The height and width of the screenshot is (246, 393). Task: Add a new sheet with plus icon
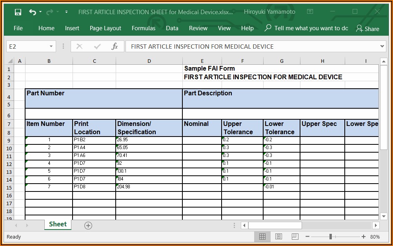coord(88,225)
